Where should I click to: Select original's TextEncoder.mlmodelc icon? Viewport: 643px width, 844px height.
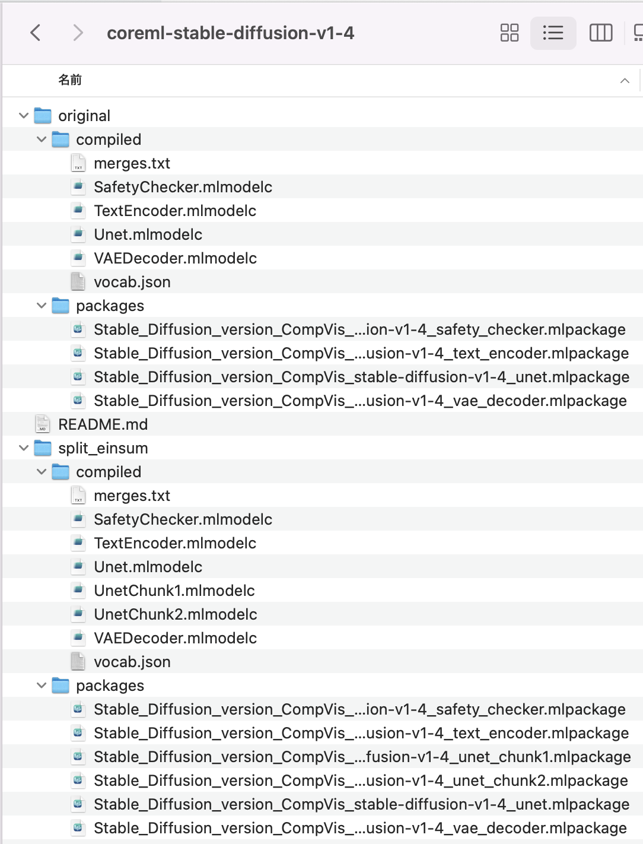coord(78,211)
